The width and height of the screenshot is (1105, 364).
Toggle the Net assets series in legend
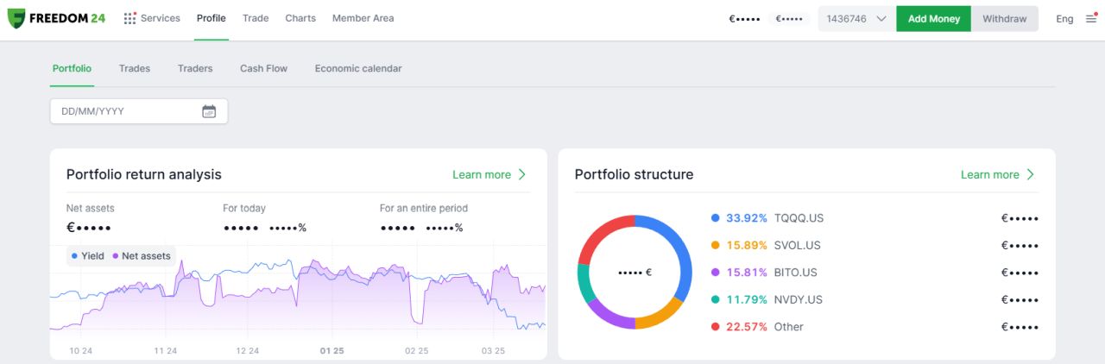pyautogui.click(x=142, y=256)
